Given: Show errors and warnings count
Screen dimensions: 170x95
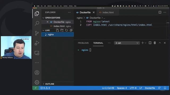Looking at the screenshot, I should coord(45,88).
